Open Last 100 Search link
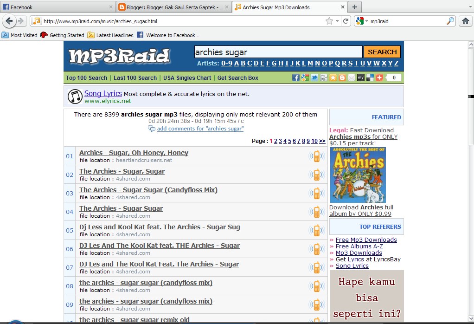Image resolution: width=474 pixels, height=324 pixels. (x=135, y=78)
